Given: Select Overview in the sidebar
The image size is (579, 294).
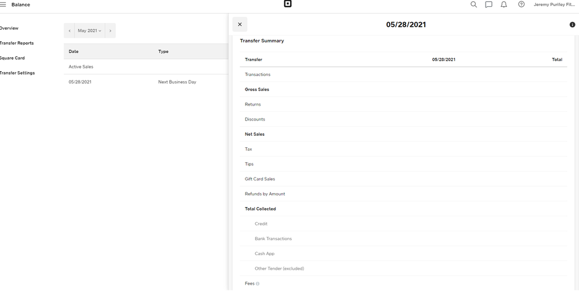Looking at the screenshot, I should pyautogui.click(x=9, y=28).
